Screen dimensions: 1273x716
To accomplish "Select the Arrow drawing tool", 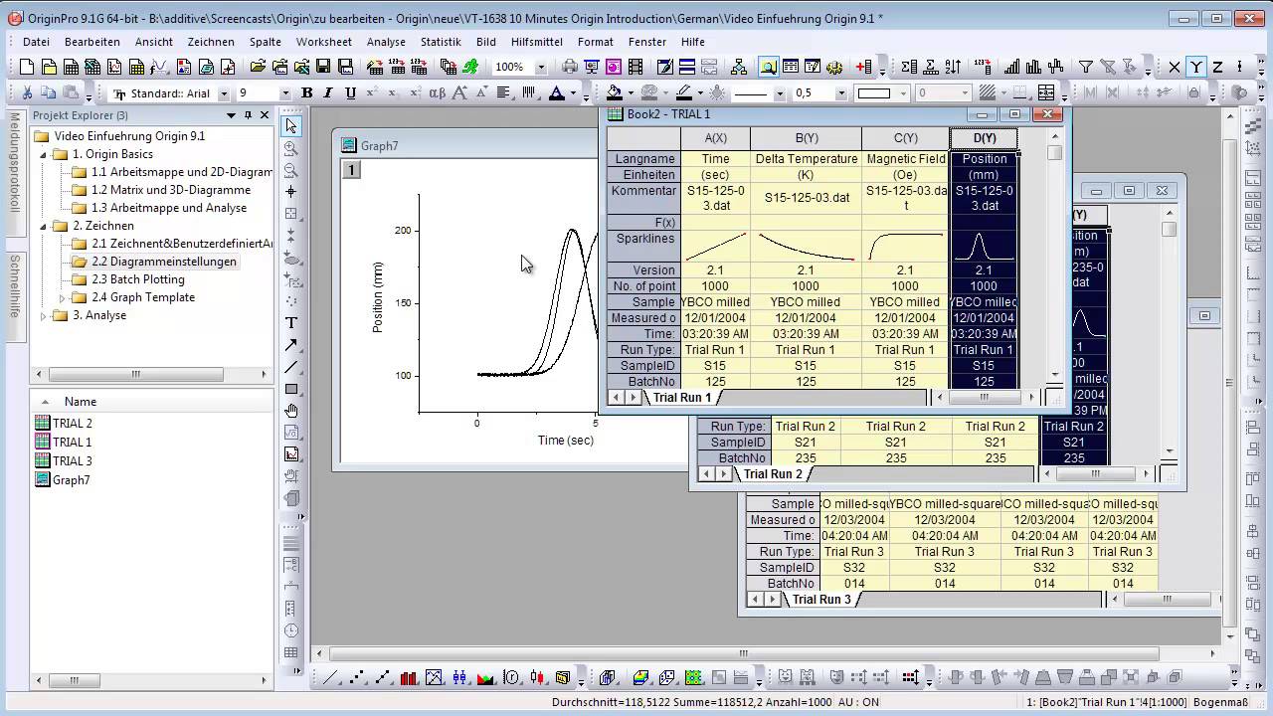I will (x=291, y=345).
